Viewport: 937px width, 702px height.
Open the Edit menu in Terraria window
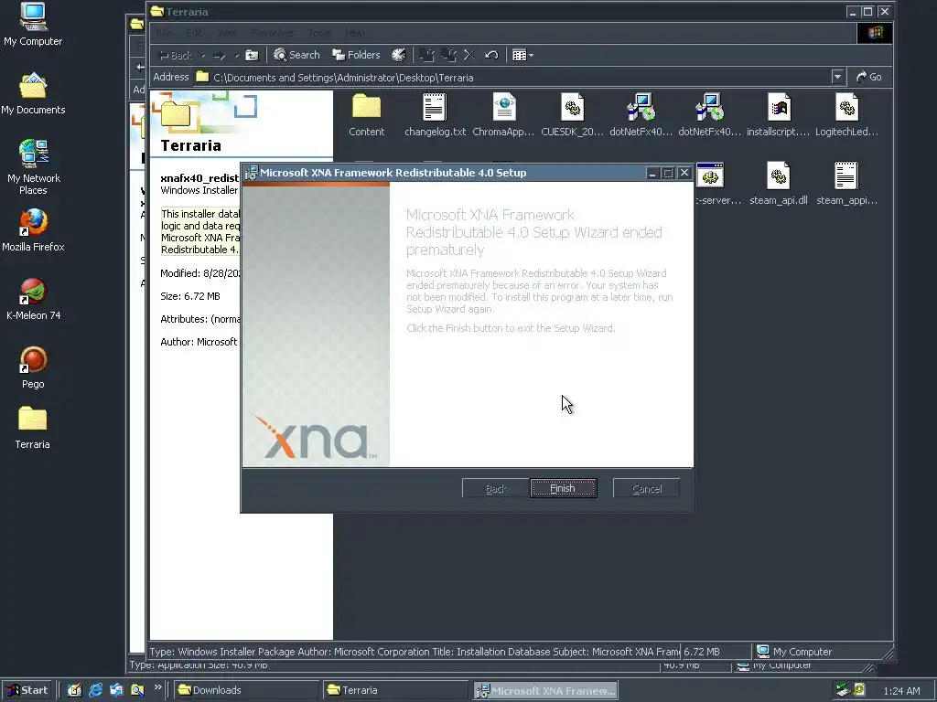[194, 33]
